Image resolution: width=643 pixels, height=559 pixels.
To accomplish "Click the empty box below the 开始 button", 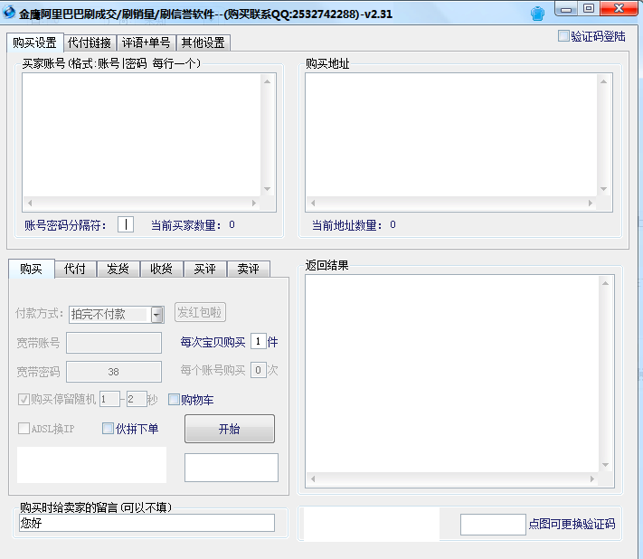I will (232, 468).
